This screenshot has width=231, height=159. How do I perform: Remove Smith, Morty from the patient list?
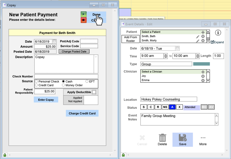tap(203, 41)
